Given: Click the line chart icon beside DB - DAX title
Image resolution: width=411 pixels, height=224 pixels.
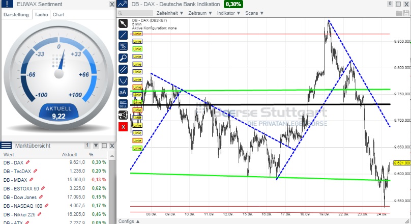Looking at the screenshot, I should pyautogui.click(x=122, y=4).
